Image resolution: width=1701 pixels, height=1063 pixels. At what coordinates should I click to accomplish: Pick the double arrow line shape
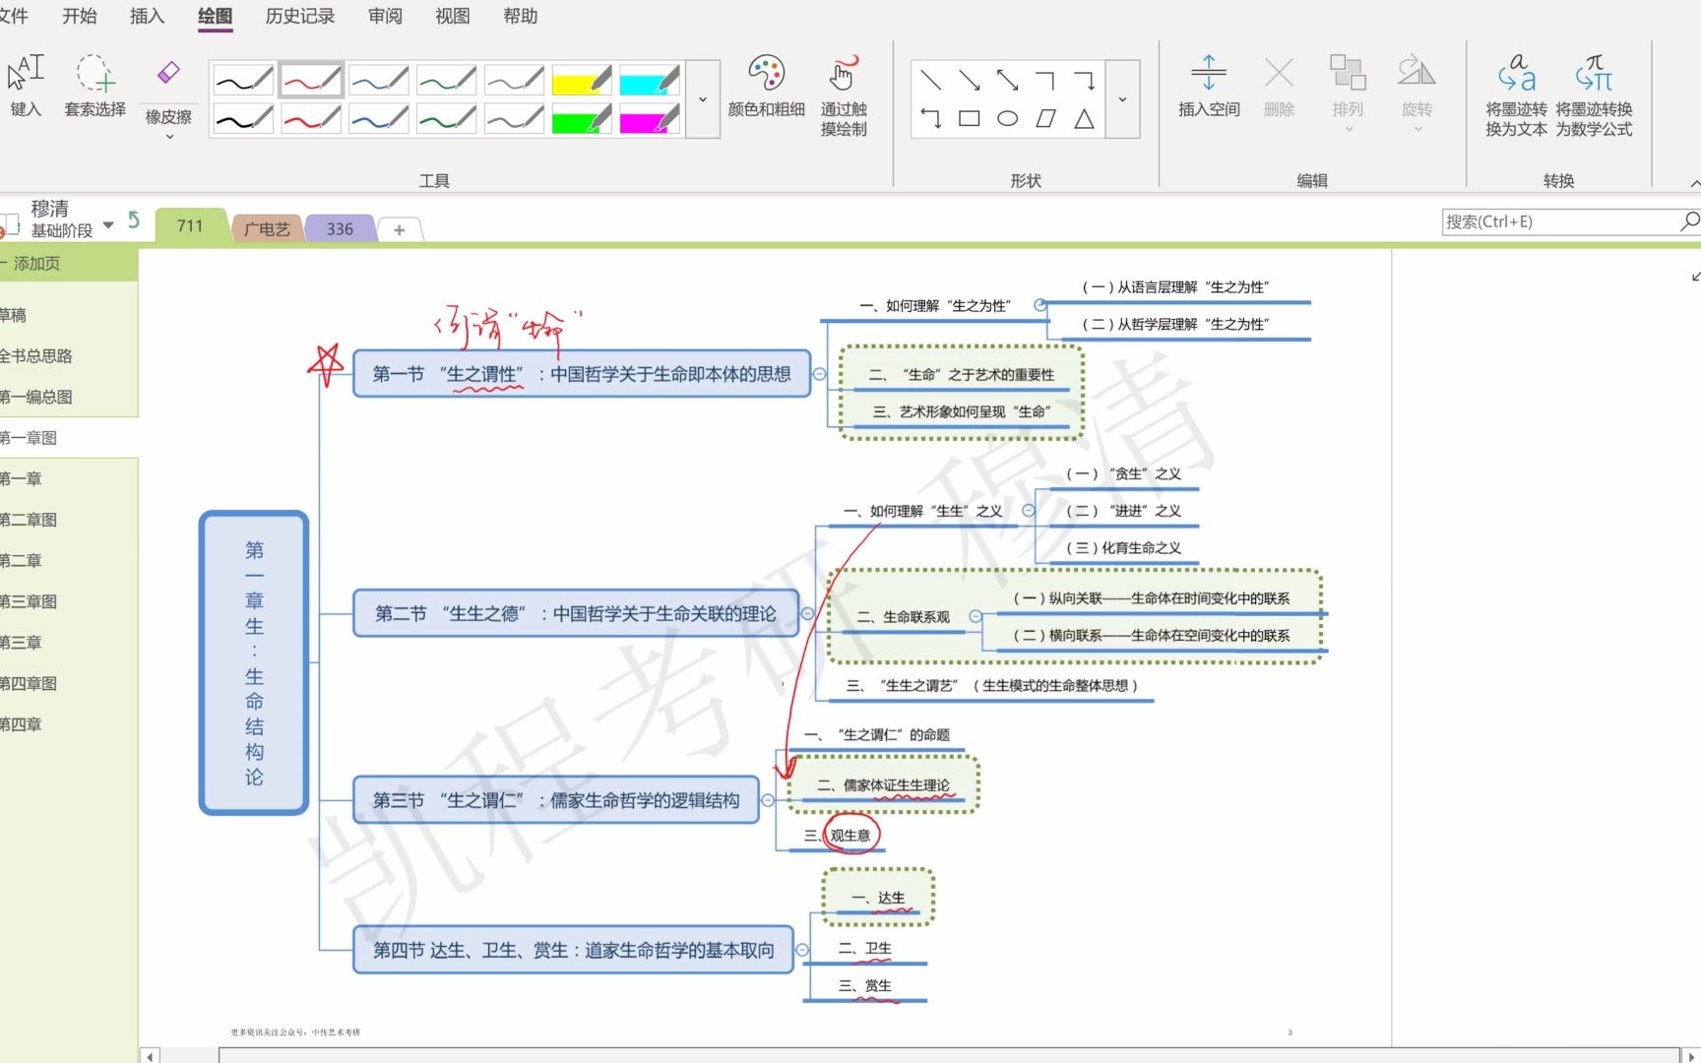(1007, 80)
